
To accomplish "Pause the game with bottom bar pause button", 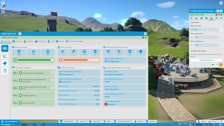I will [220, 125].
